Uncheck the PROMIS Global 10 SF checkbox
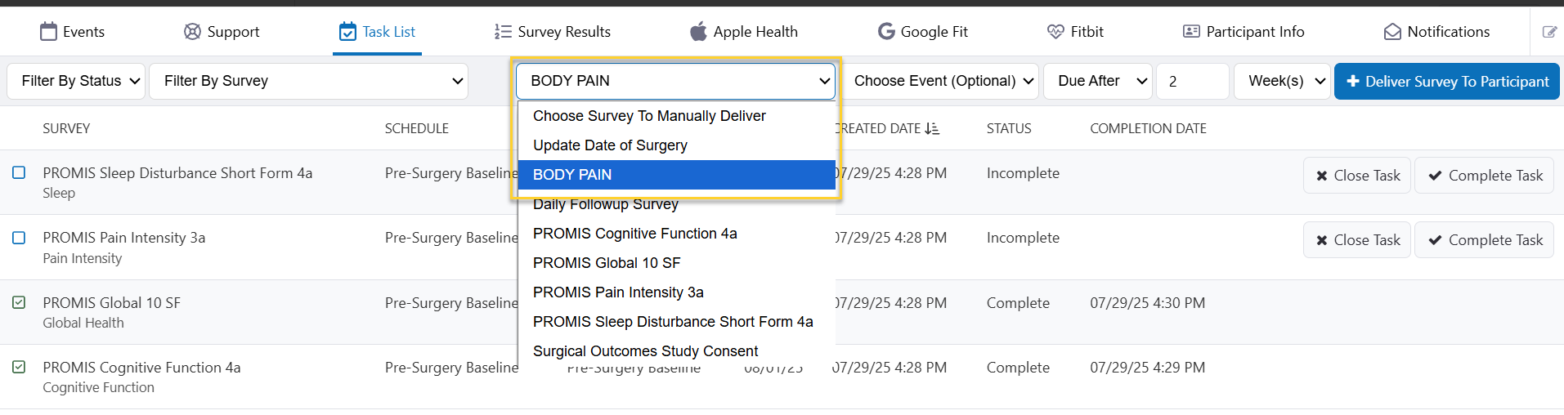This screenshot has width=1564, height=415. tap(19, 302)
